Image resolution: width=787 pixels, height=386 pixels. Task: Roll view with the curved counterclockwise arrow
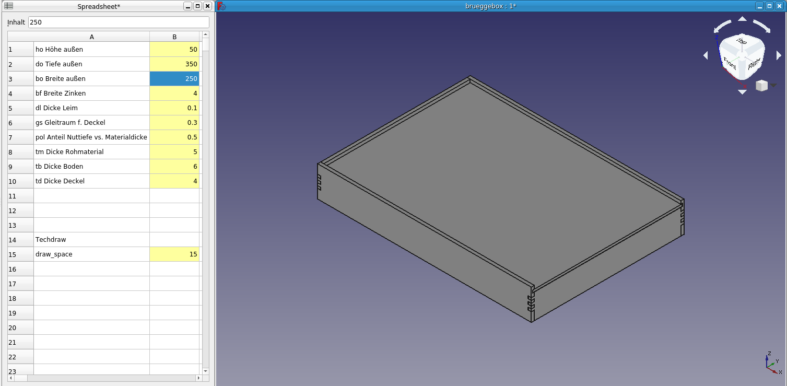point(723,26)
